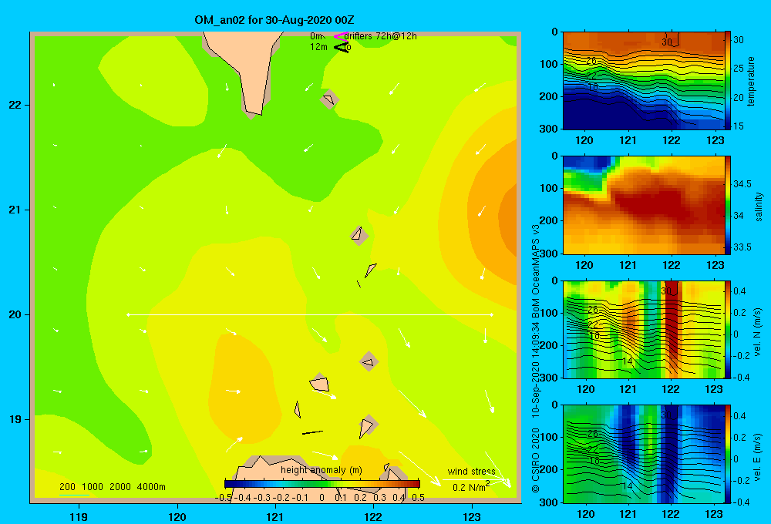Click latitude label 21 on main map
This screenshot has height=524, width=771.
(15, 210)
